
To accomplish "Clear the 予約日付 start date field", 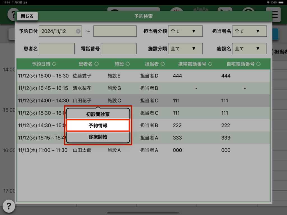I will pyautogui.click(x=78, y=31).
